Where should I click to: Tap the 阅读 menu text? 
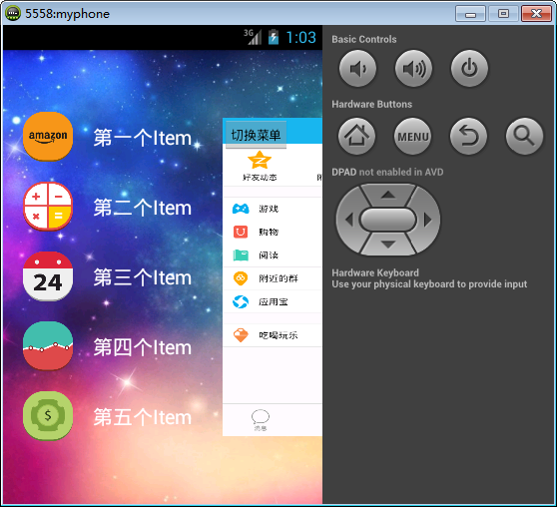(269, 255)
